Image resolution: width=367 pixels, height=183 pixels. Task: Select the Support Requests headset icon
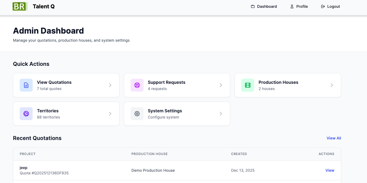click(137, 85)
